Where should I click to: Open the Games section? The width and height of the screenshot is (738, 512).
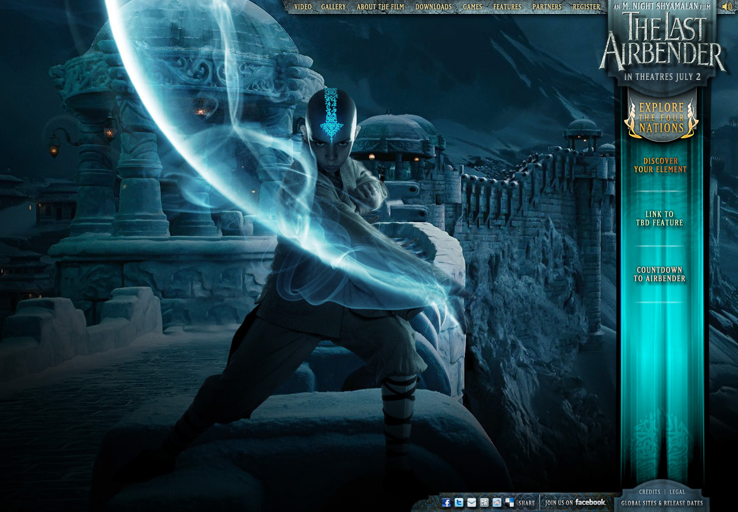(x=473, y=7)
